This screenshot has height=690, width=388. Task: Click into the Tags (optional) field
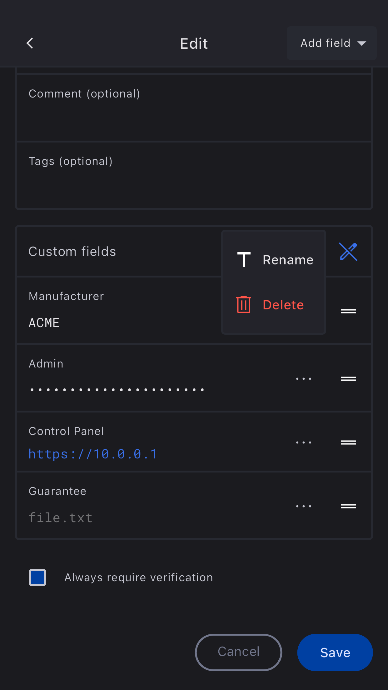click(x=194, y=175)
